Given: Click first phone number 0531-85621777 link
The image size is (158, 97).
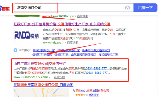Looking at the screenshot, I should pos(96,68).
